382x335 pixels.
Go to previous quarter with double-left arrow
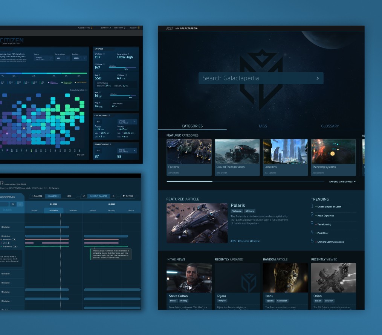click(x=84, y=196)
